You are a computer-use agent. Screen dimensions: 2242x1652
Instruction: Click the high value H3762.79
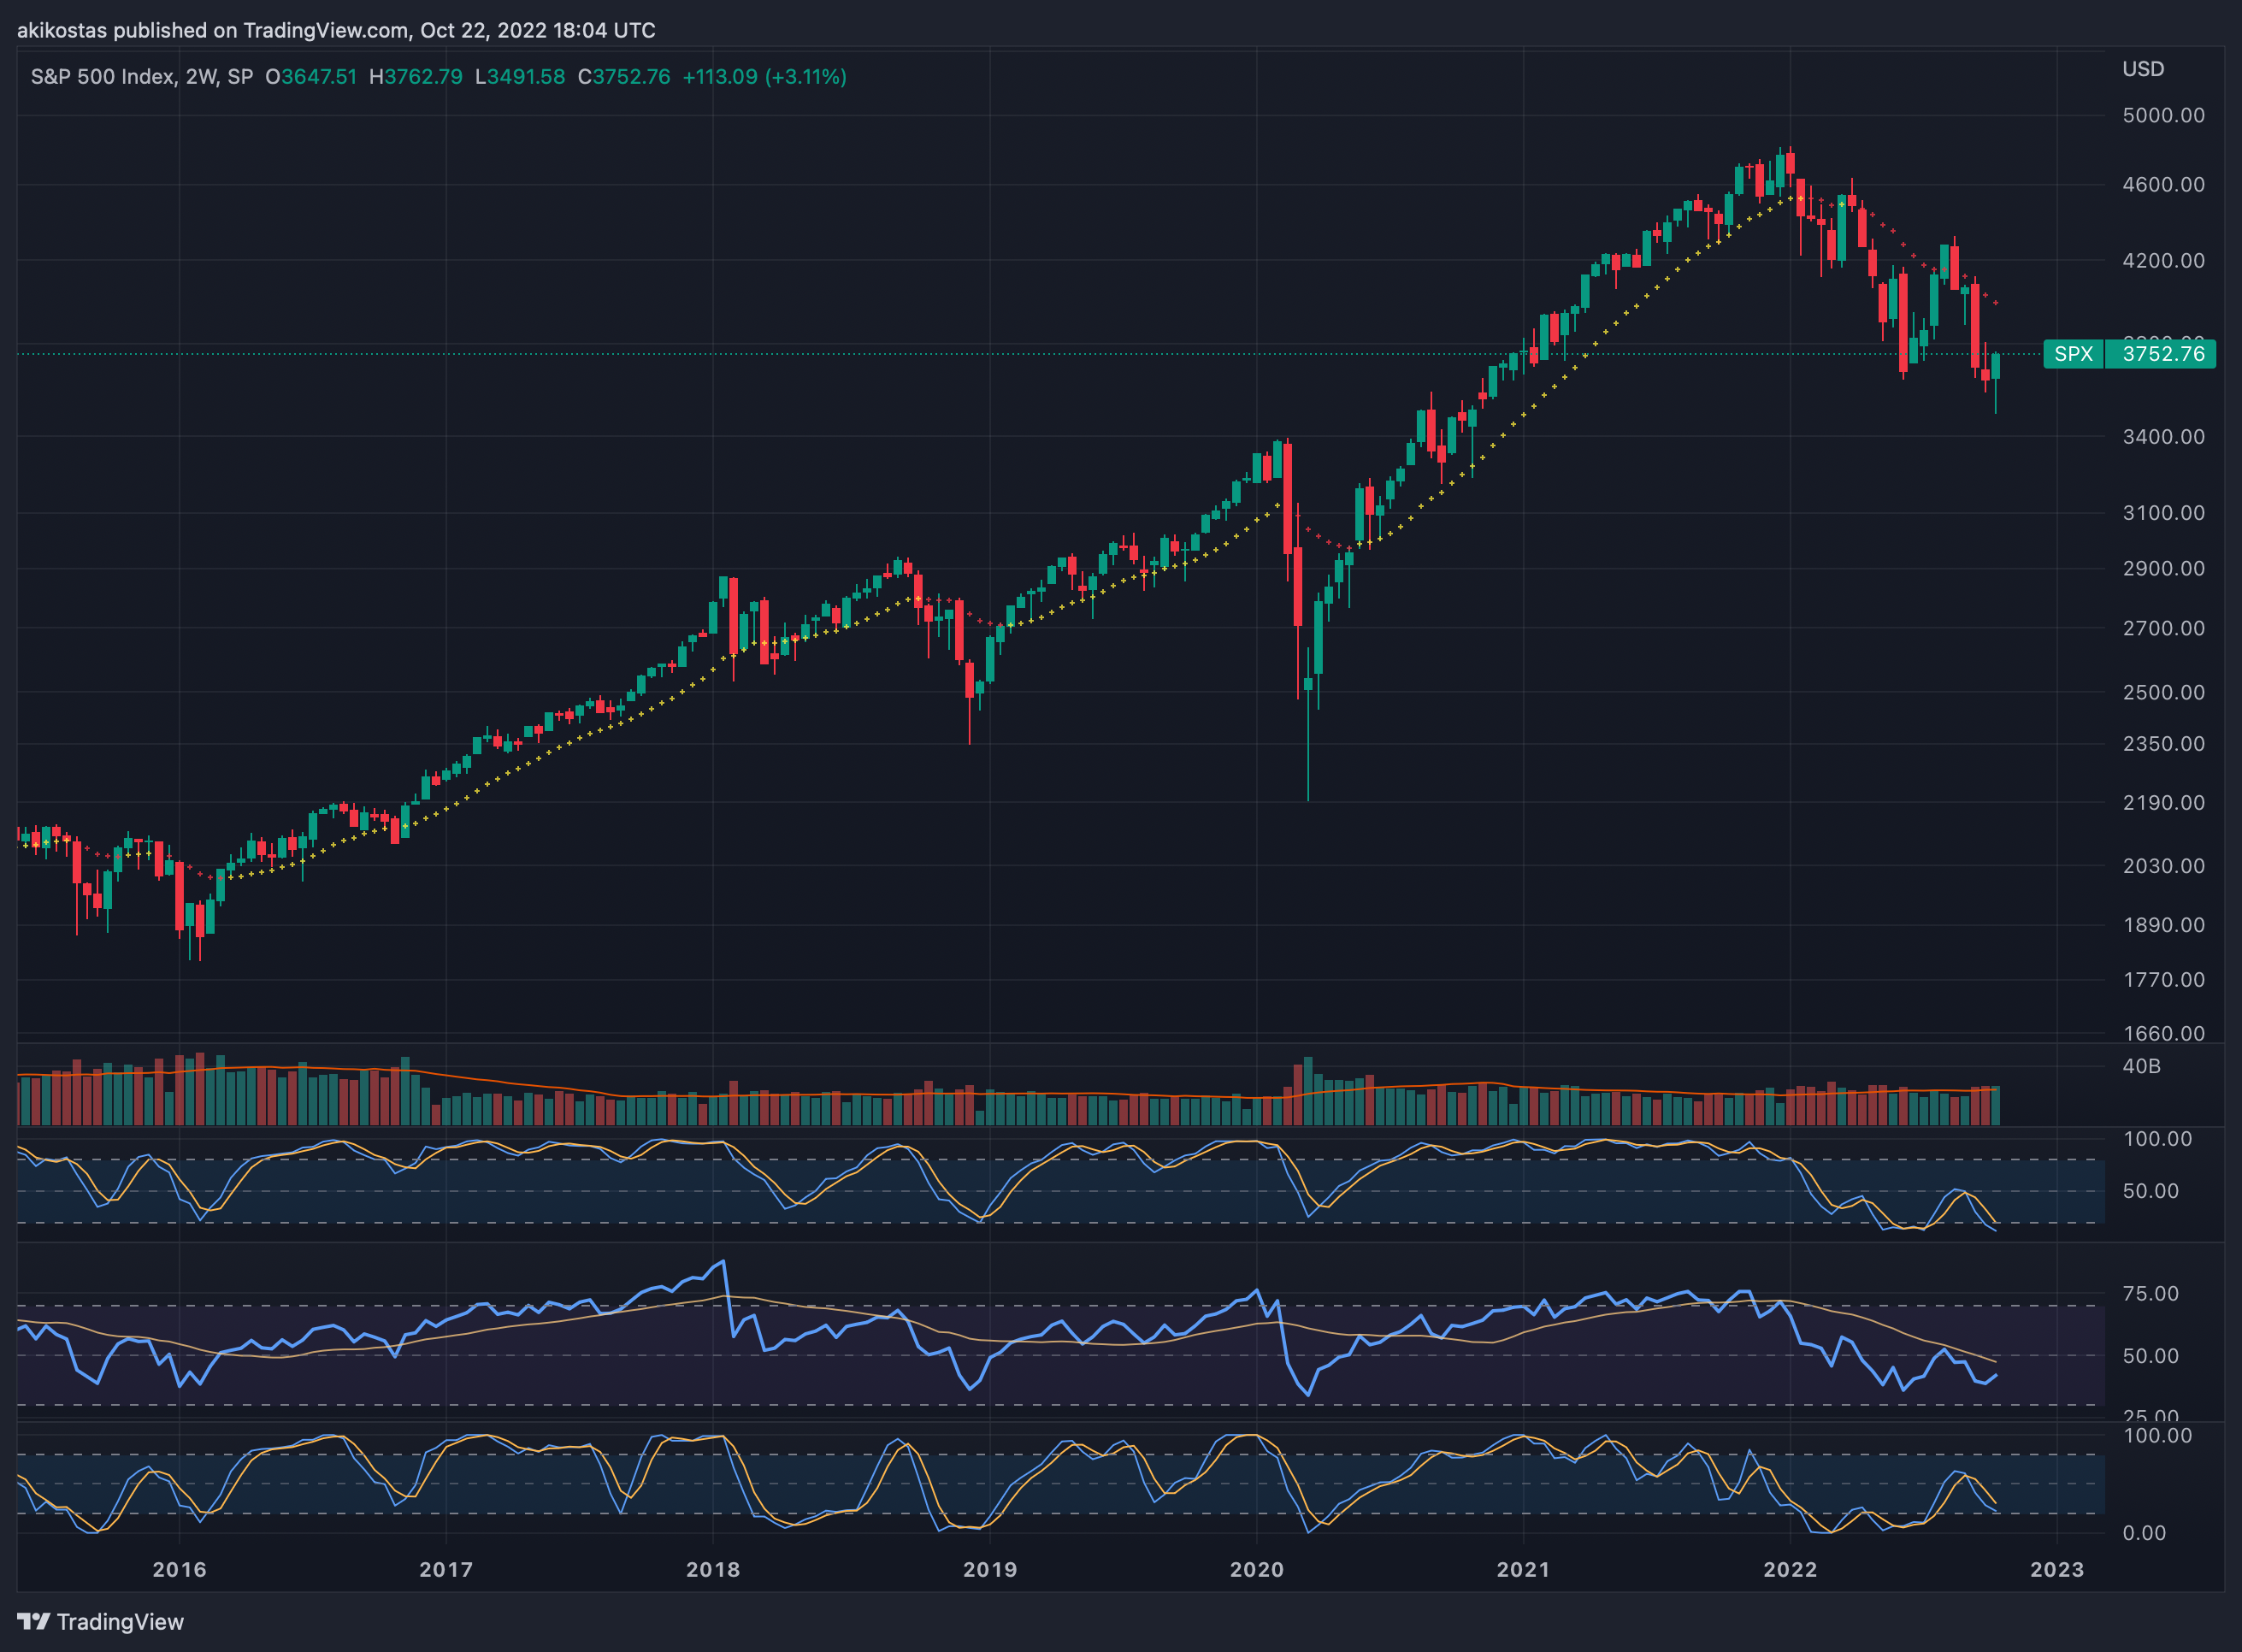tap(416, 77)
